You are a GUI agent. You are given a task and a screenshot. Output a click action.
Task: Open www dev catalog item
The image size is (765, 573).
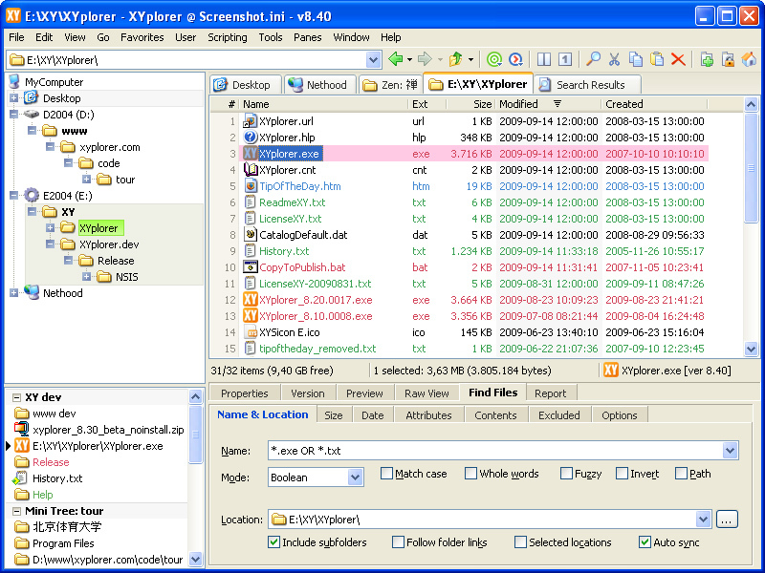pos(55,414)
